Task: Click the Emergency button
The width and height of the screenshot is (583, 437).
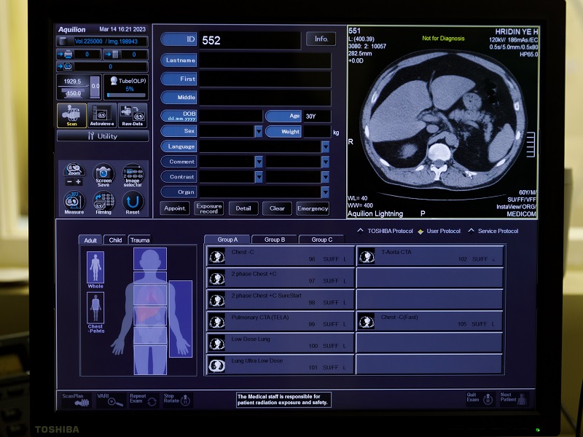Action: pos(313,208)
